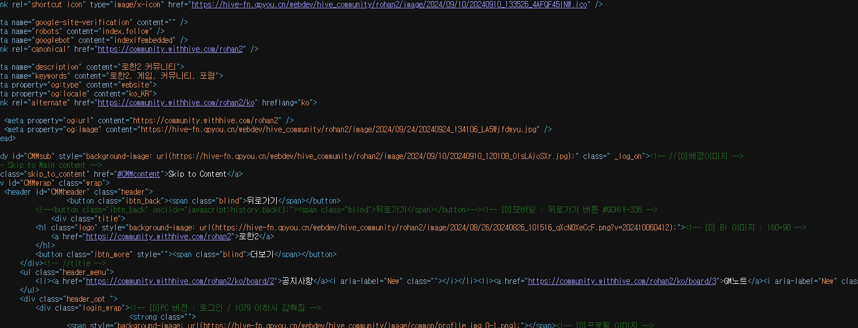Click the logo background-image png URL
Image resolution: width=858 pixels, height=328 pixels.
click(x=445, y=228)
